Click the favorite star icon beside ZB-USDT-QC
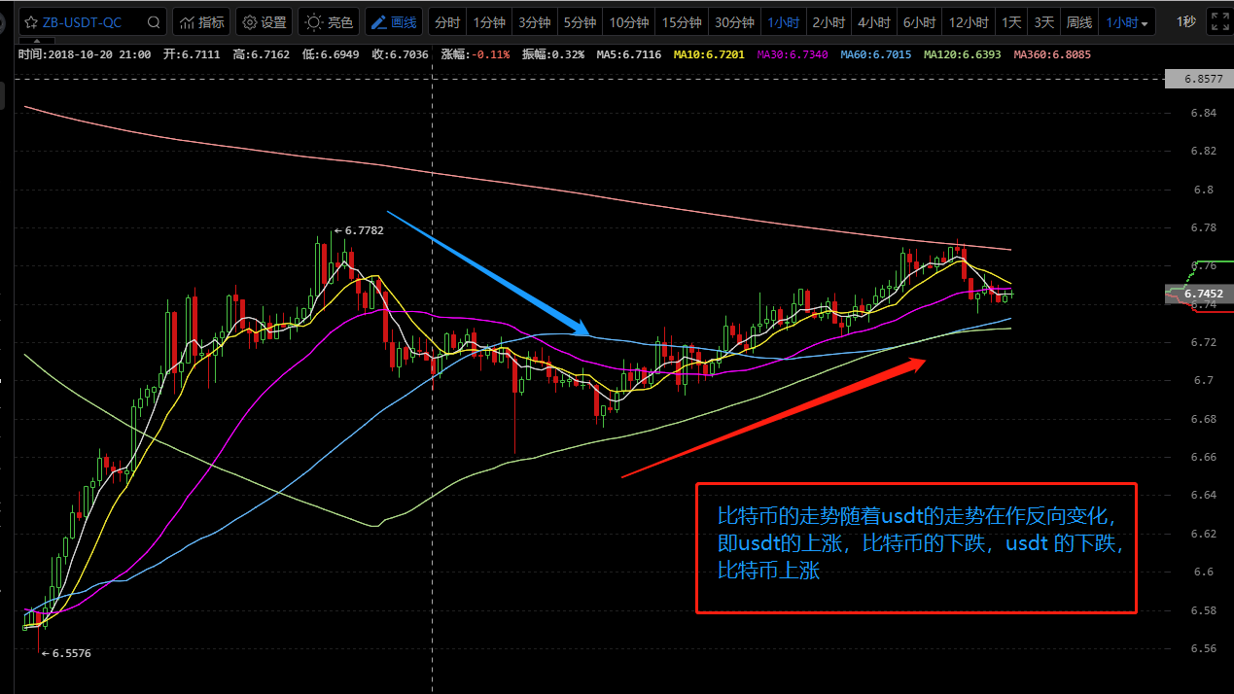This screenshot has height=694, width=1234. [x=31, y=22]
